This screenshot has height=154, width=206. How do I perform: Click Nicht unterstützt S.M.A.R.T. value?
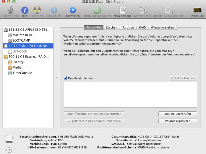150,144
